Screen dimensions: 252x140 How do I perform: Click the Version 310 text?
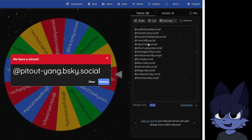139,105
